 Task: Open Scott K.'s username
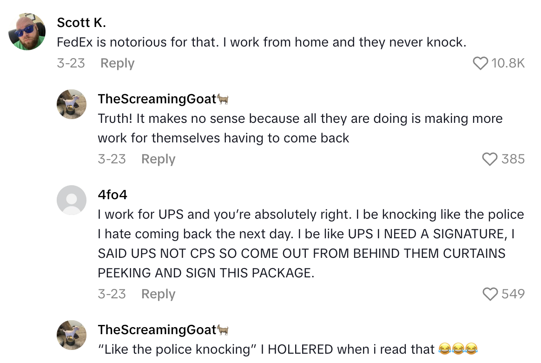click(81, 22)
